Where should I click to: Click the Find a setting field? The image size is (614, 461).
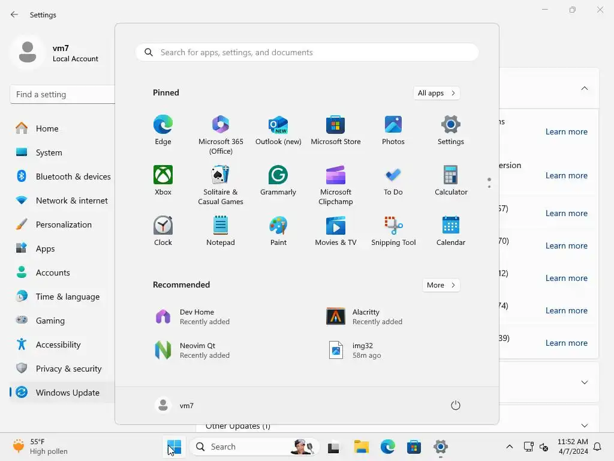click(62, 94)
